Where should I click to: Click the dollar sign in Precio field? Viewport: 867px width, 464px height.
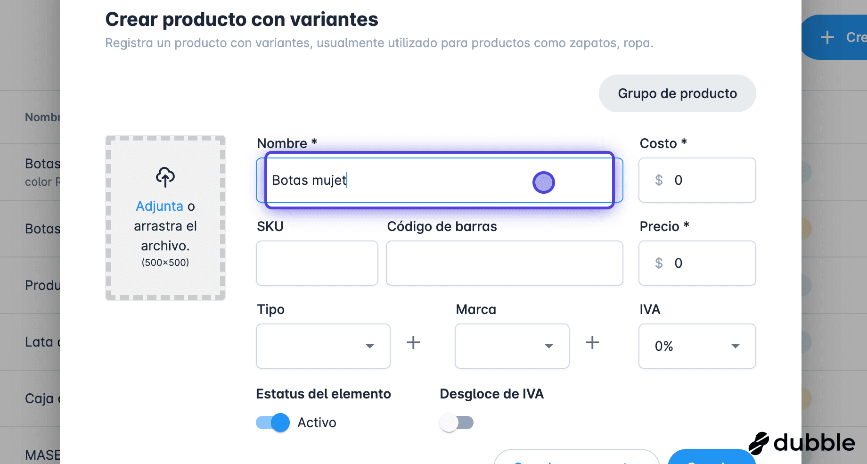pos(659,263)
